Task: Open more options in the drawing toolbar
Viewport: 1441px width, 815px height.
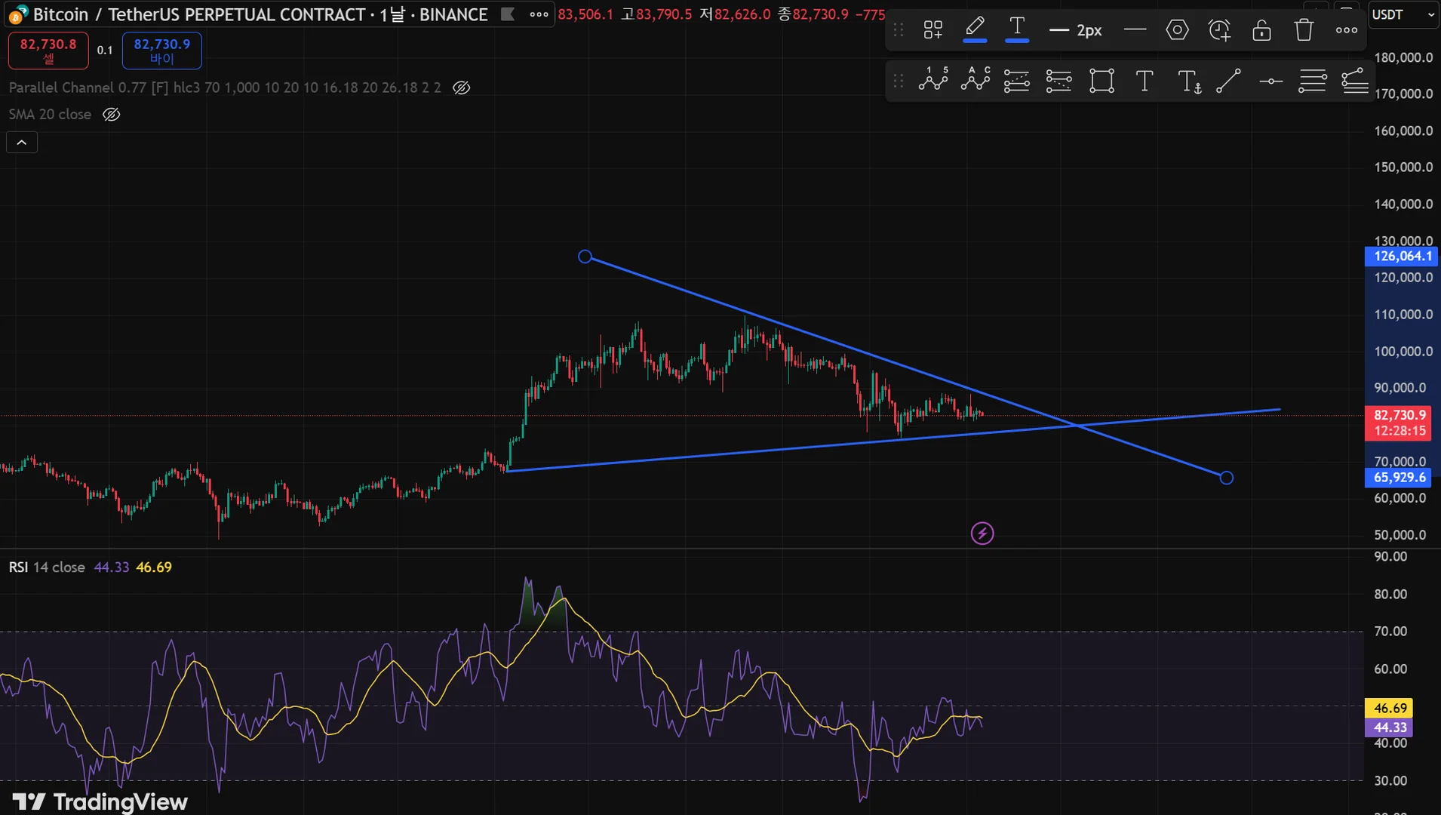Action: 1347,30
